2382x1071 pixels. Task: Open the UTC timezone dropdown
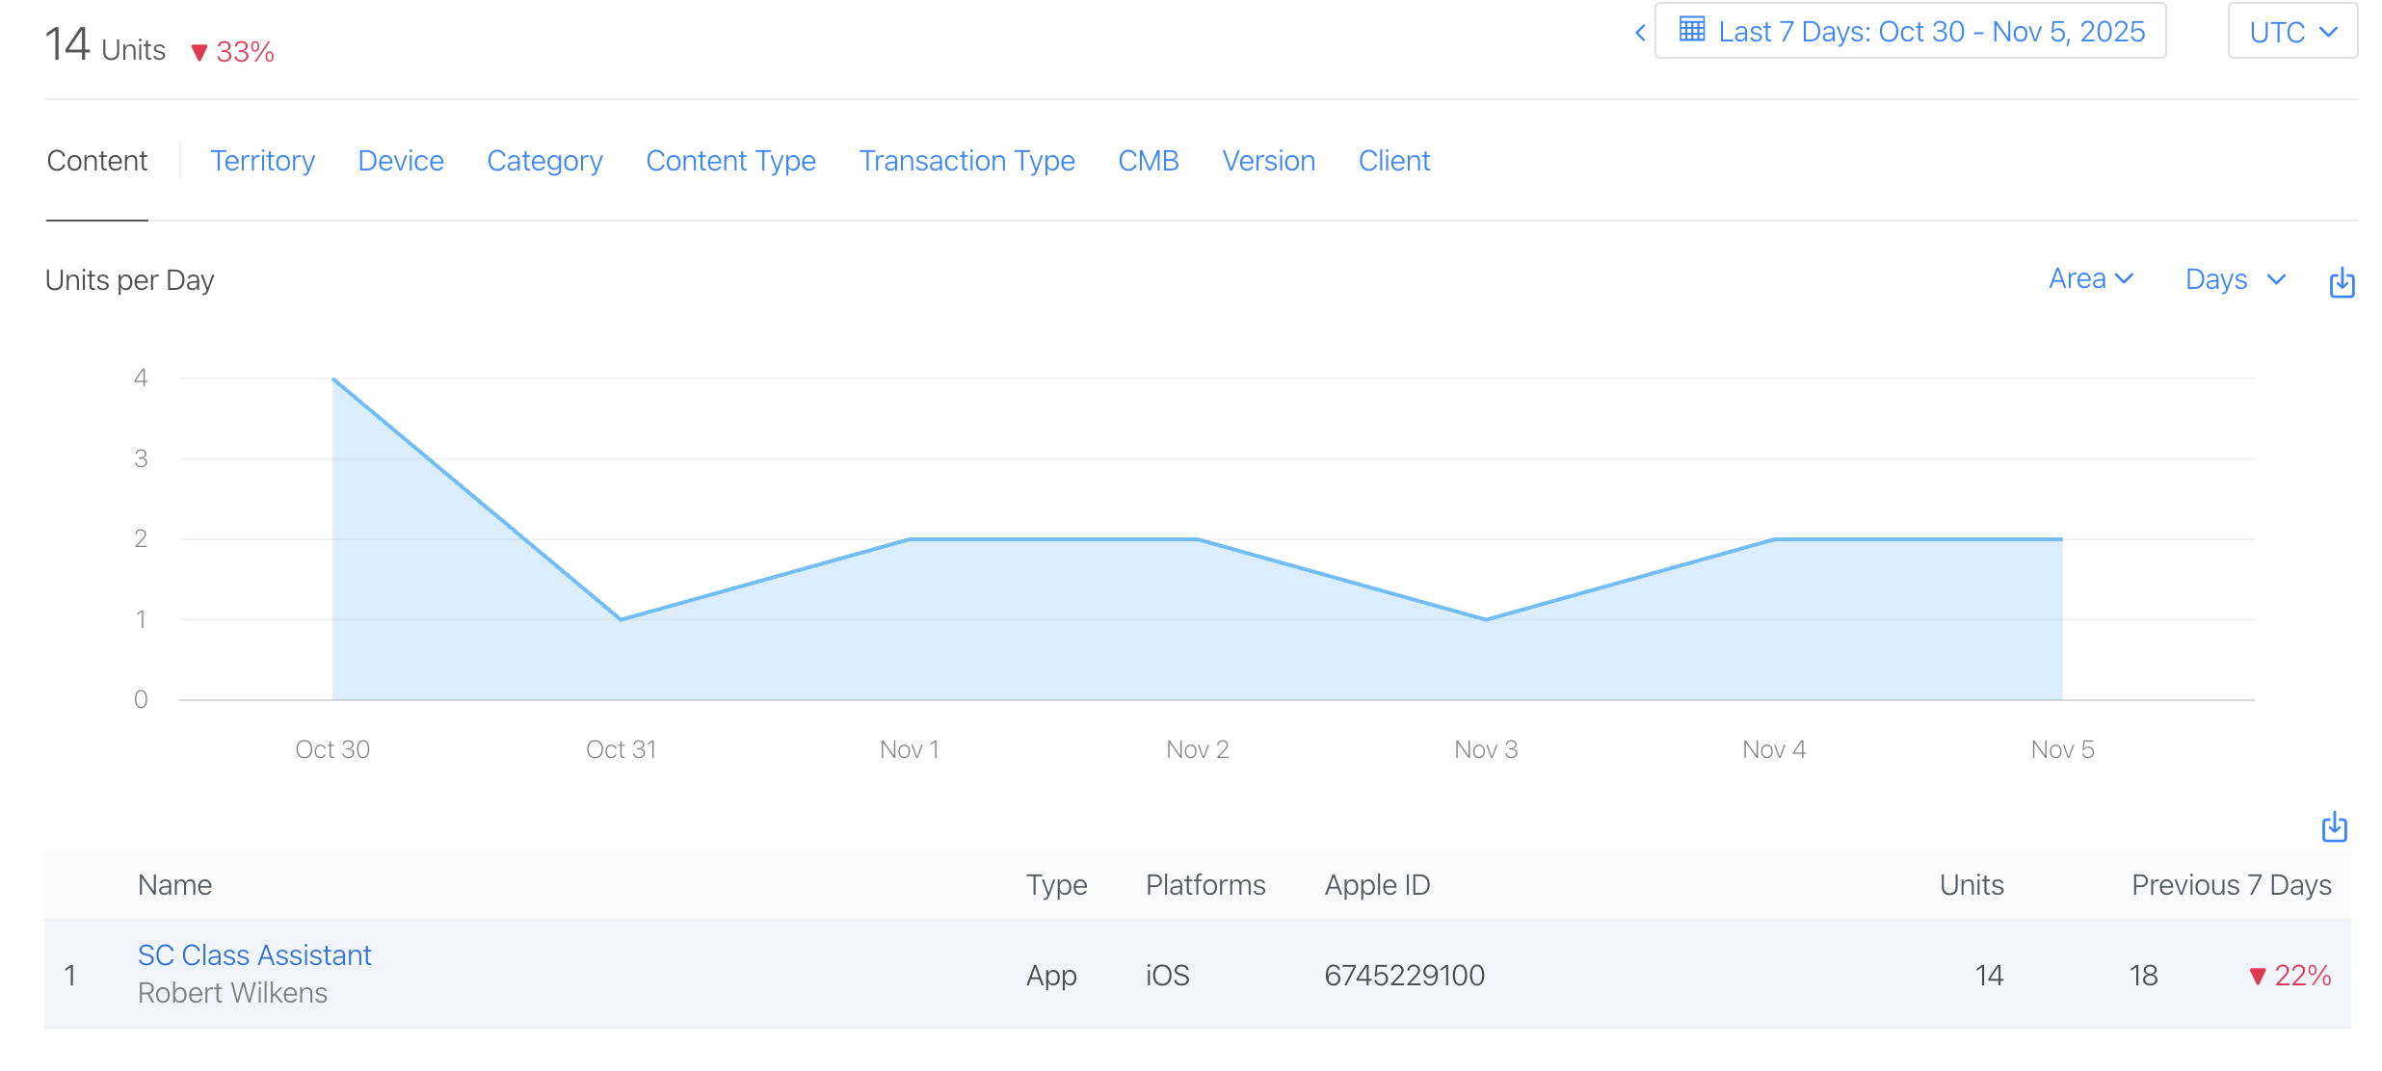(x=2292, y=32)
